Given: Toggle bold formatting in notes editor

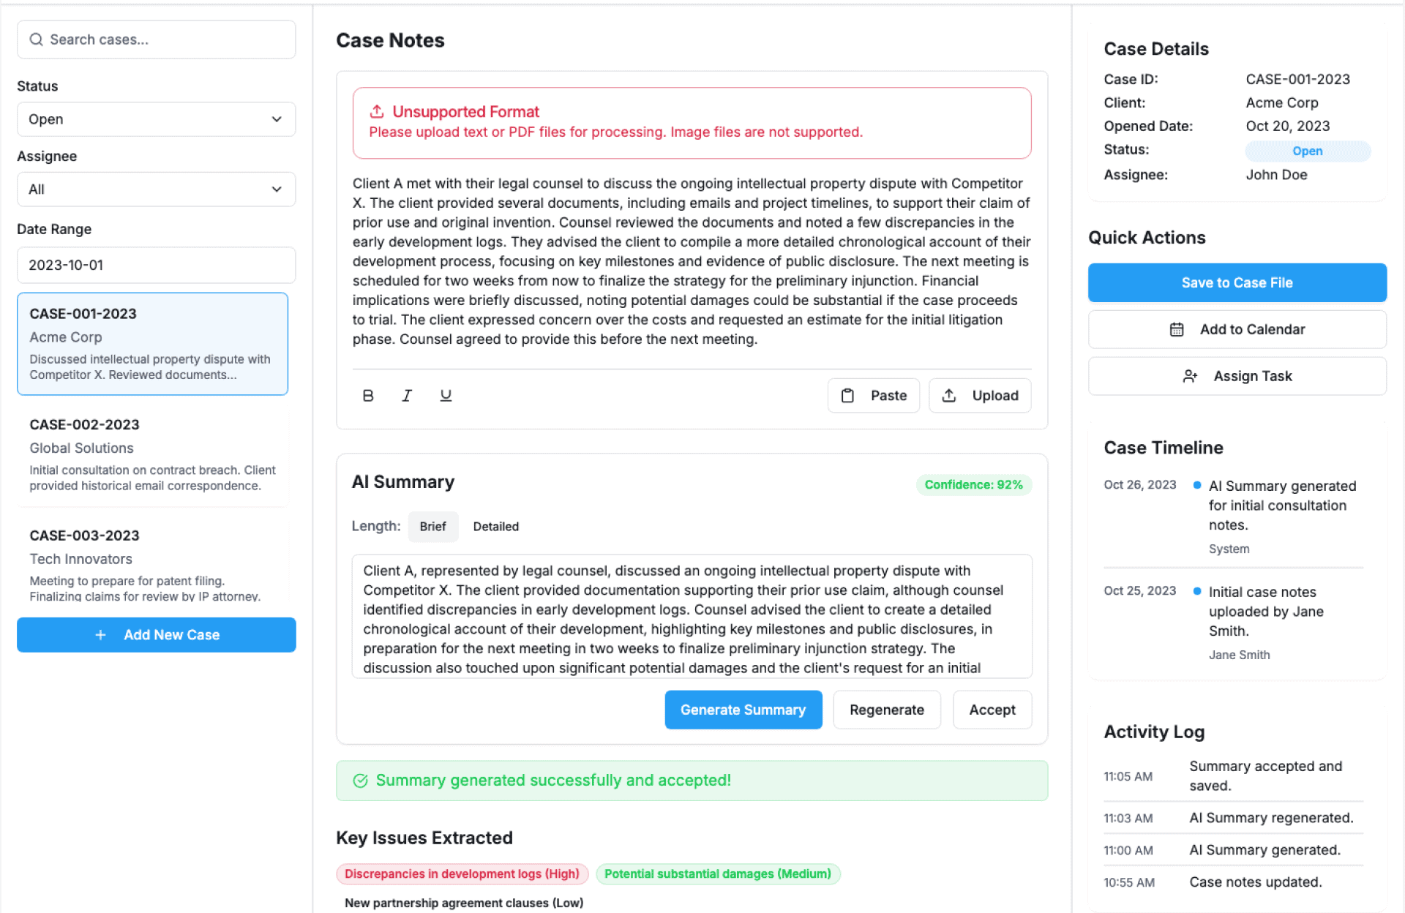Looking at the screenshot, I should [x=368, y=396].
